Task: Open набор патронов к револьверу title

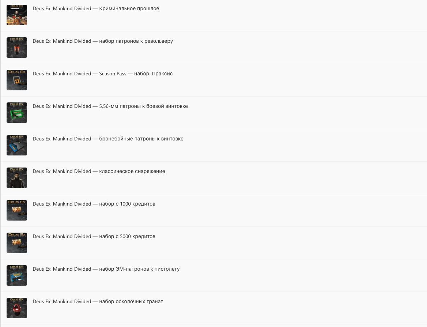Action: click(x=103, y=41)
